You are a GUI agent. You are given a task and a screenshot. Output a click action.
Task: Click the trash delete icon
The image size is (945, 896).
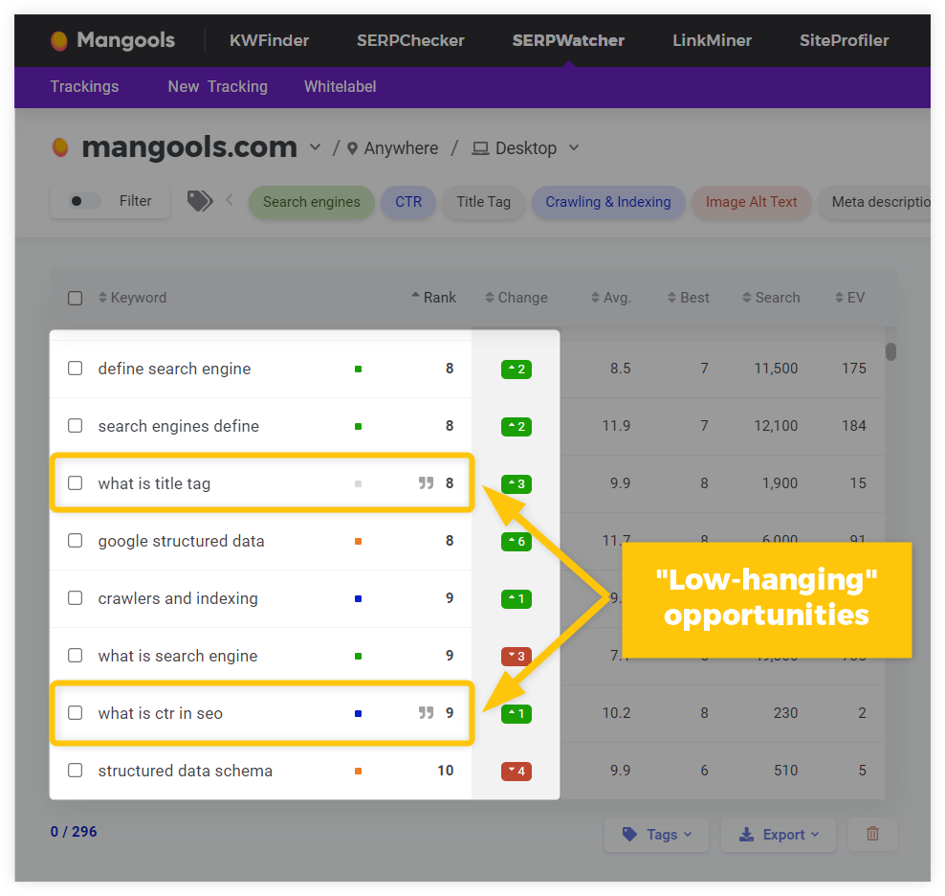click(872, 834)
